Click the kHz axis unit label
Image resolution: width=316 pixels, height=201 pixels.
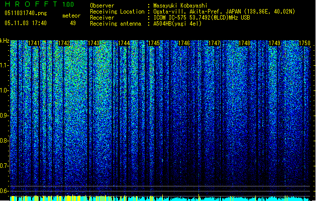[x=5, y=41]
